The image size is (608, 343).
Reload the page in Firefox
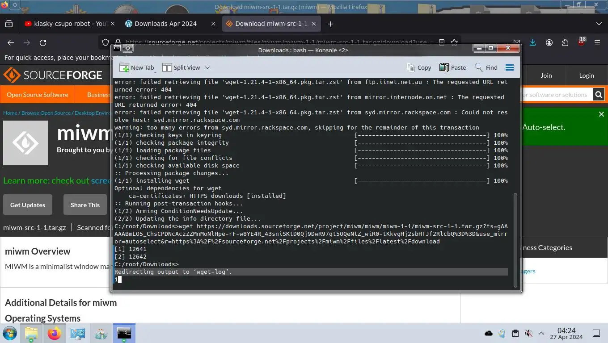click(43, 42)
